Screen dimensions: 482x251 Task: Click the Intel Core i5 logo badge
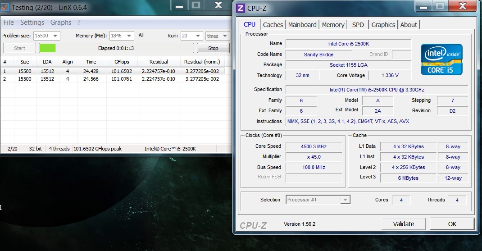point(441,59)
